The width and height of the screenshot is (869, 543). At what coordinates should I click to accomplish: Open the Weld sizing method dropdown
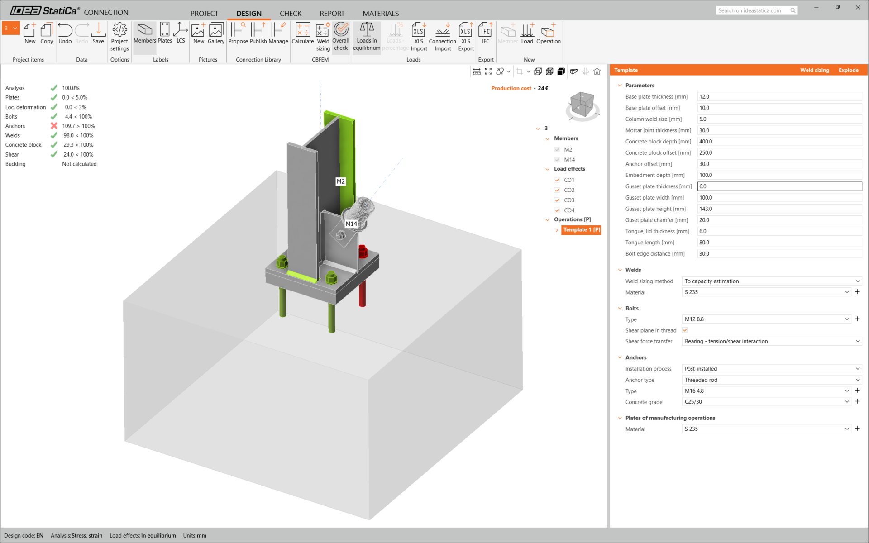pos(771,281)
